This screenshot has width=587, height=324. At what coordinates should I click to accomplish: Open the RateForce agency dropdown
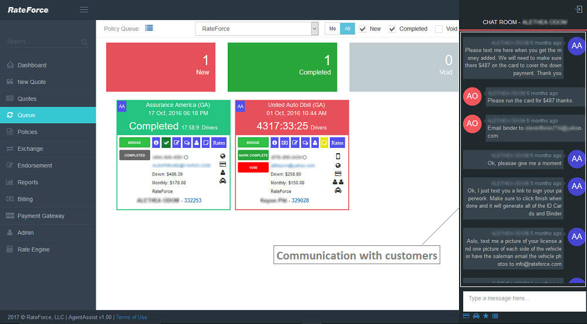pyautogui.click(x=257, y=29)
